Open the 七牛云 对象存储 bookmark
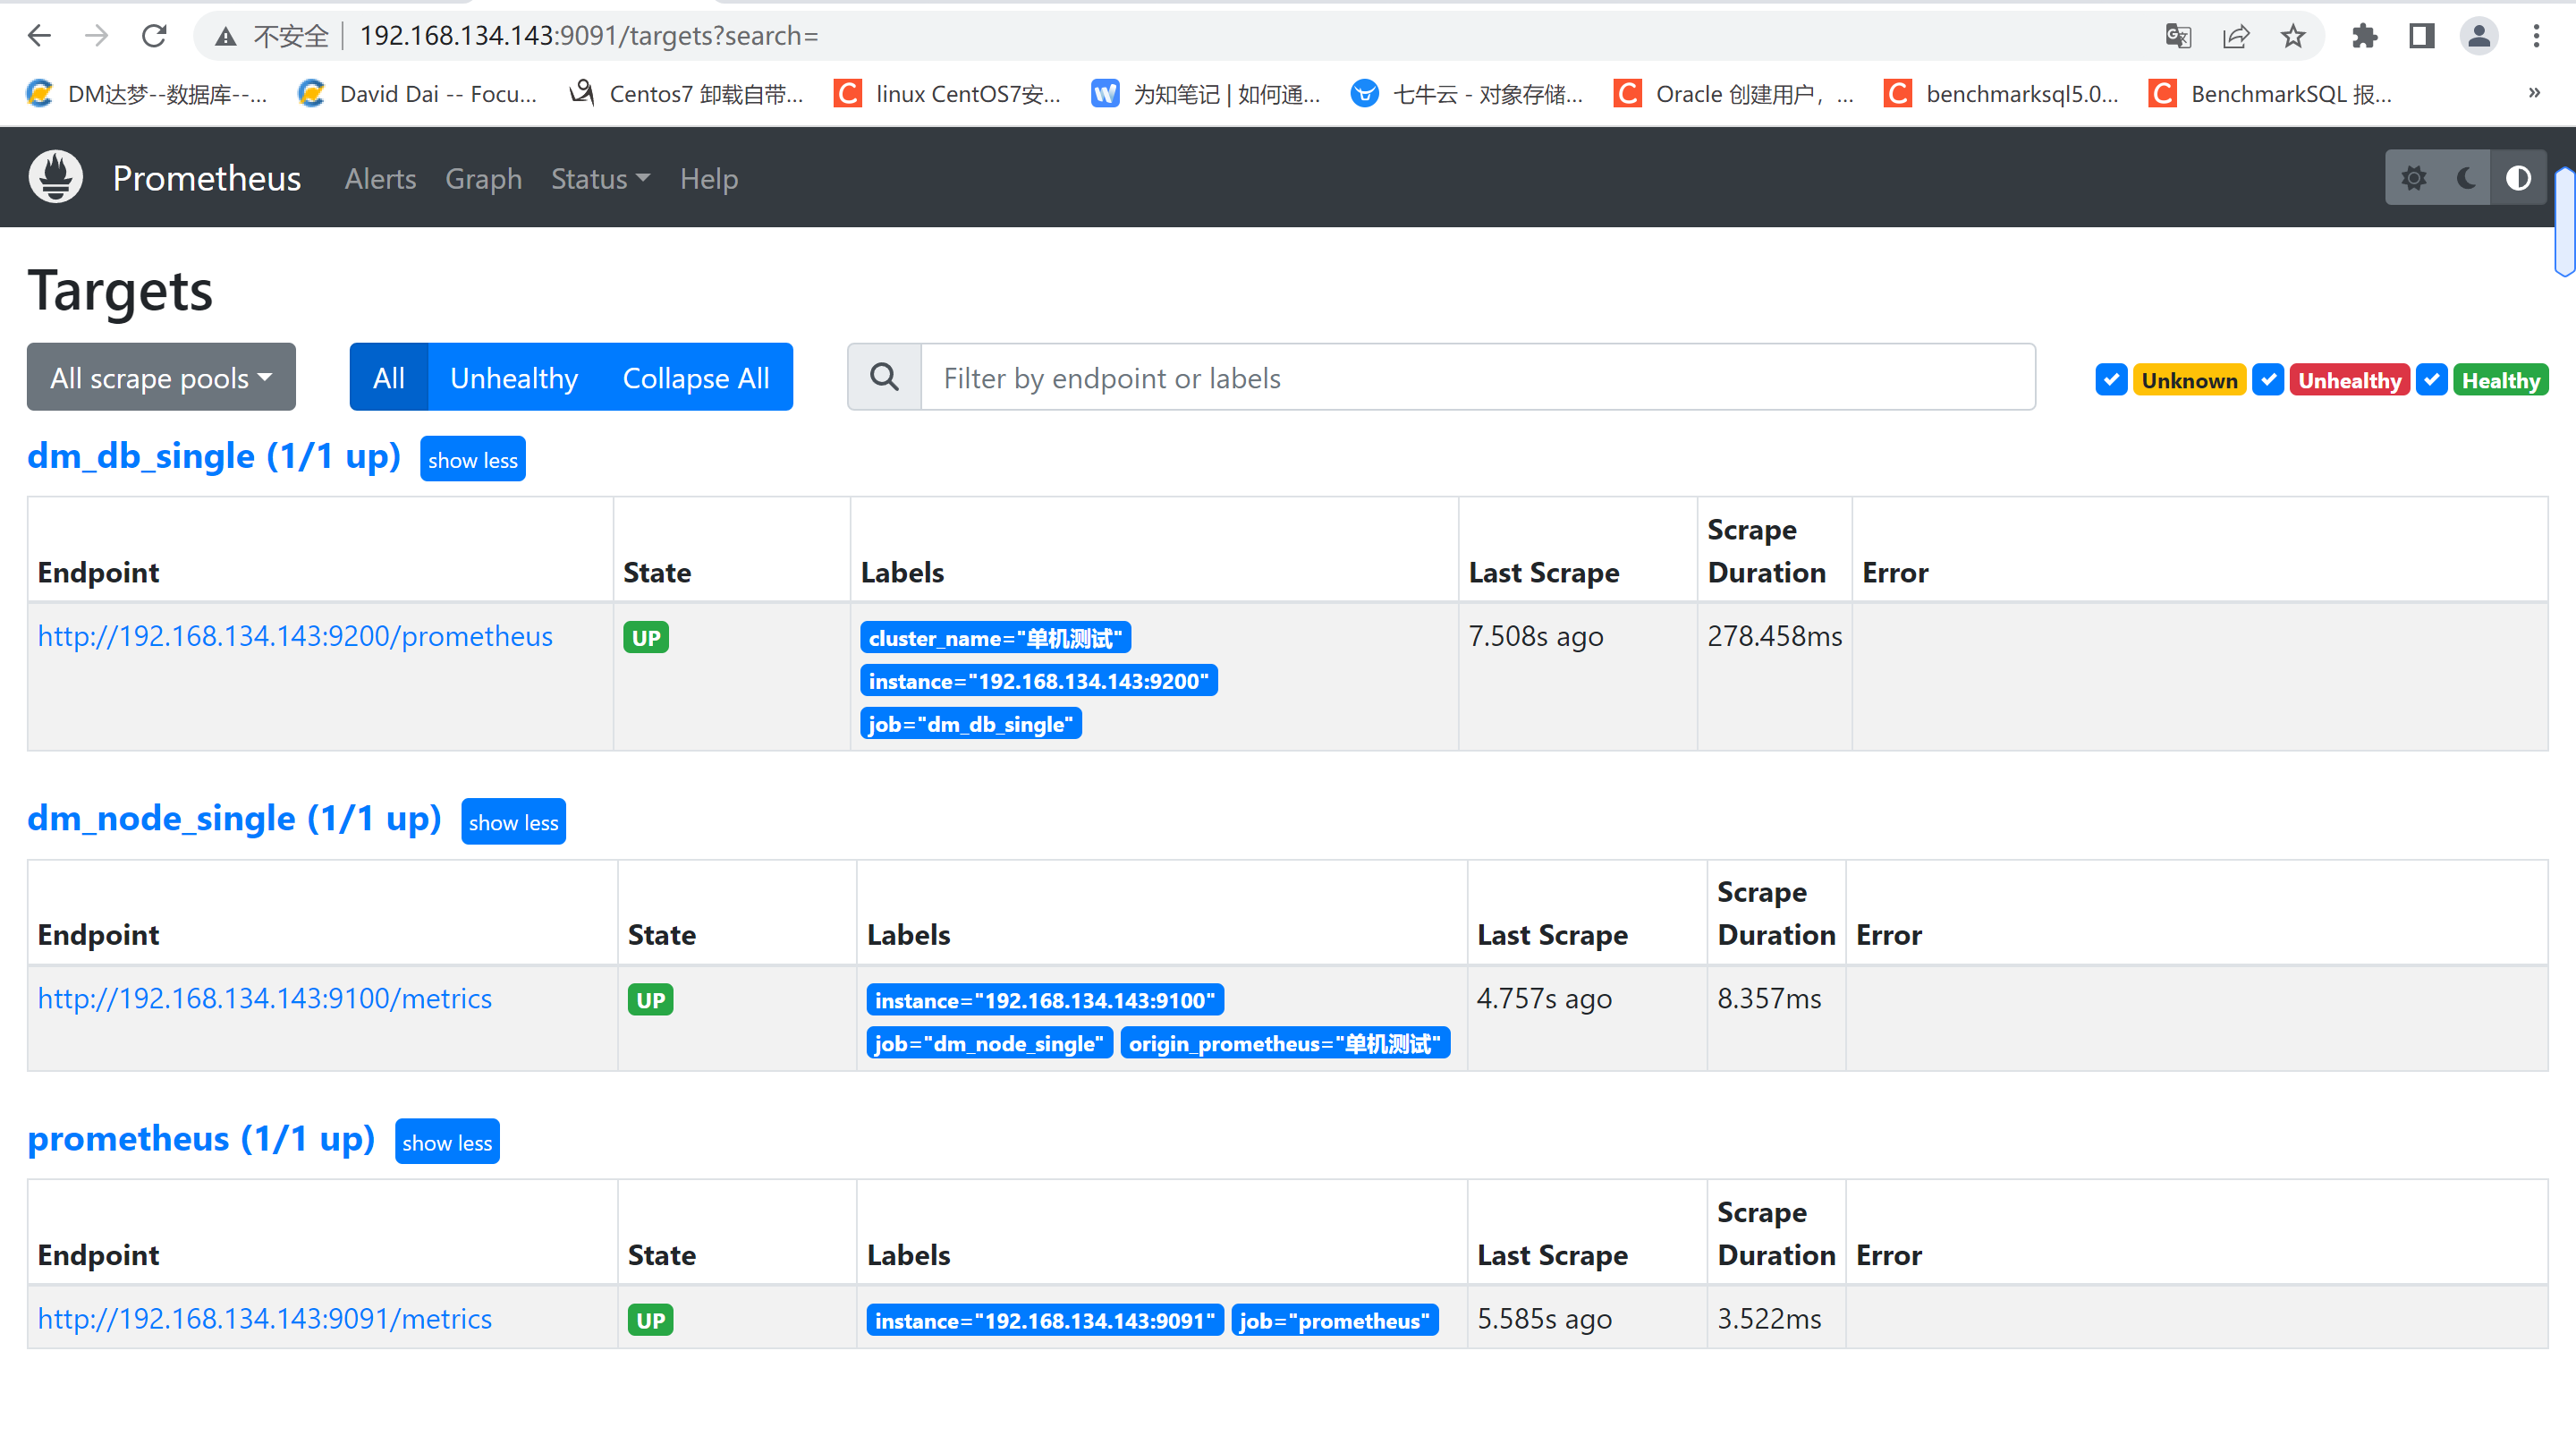Viewport: 2576px width, 1436px height. [x=1467, y=94]
